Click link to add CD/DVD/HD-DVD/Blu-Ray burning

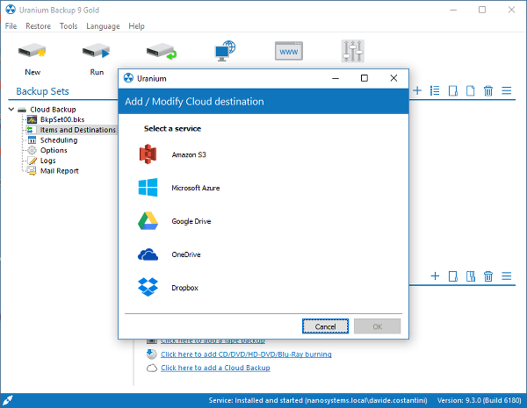[x=246, y=354]
